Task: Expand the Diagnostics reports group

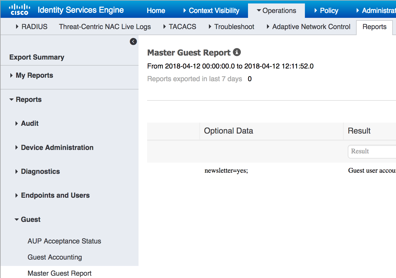Action: click(x=38, y=172)
